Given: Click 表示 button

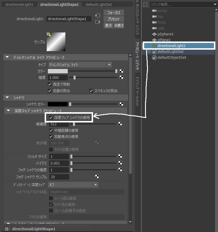Looking at the screenshot, I should (109, 25).
